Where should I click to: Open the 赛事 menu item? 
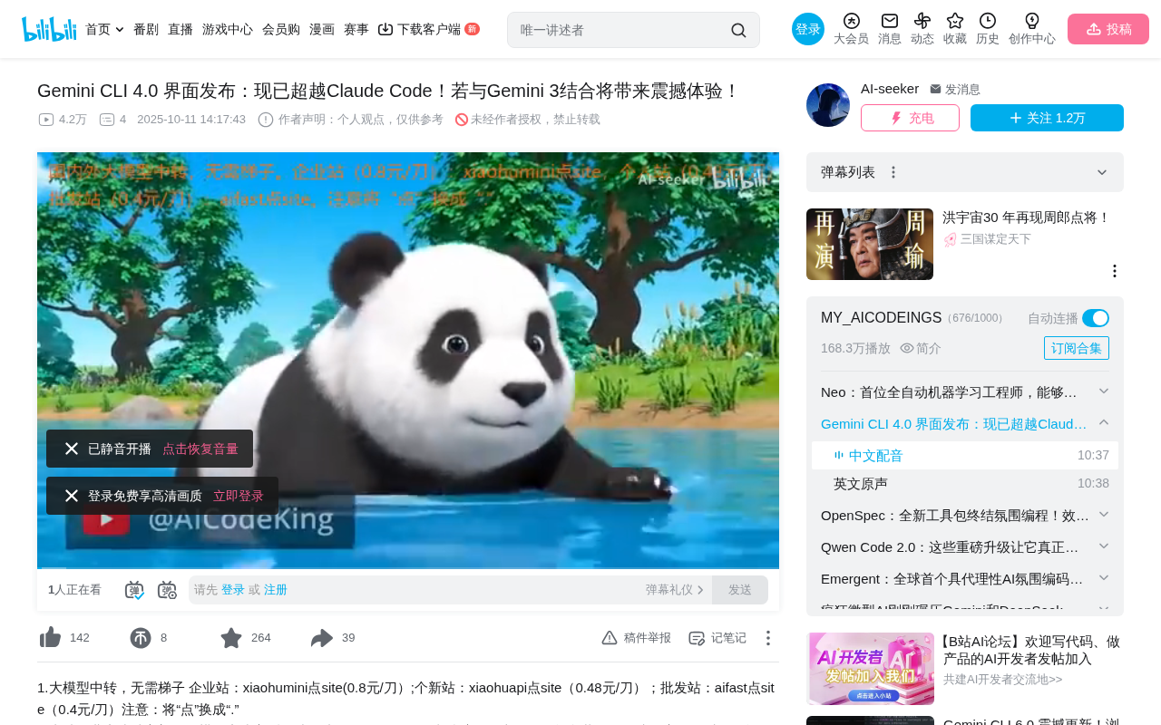click(x=356, y=30)
